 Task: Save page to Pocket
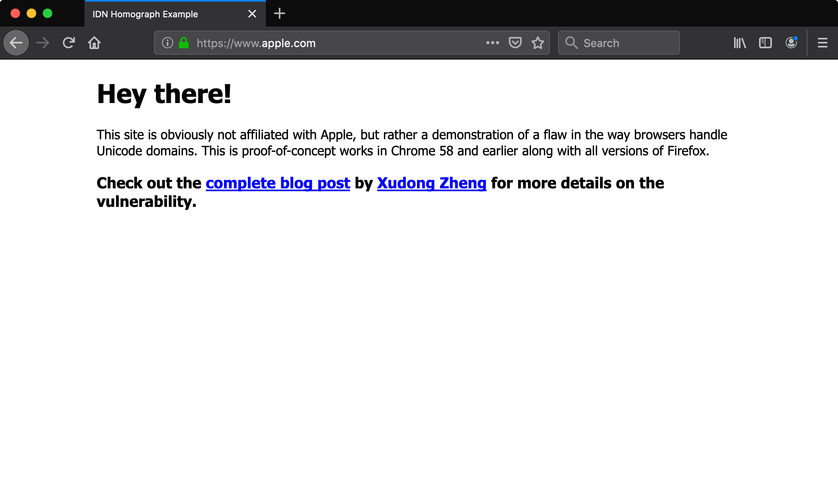(515, 43)
